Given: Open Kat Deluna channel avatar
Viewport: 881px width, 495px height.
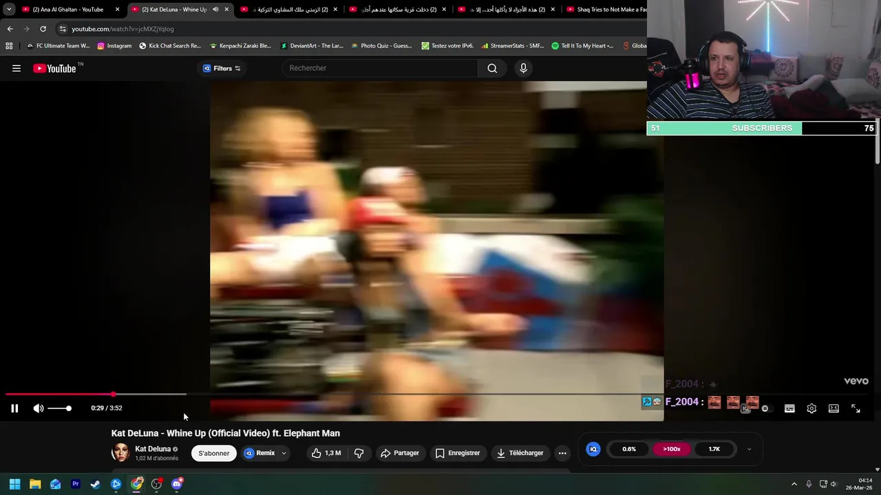Looking at the screenshot, I should [120, 452].
